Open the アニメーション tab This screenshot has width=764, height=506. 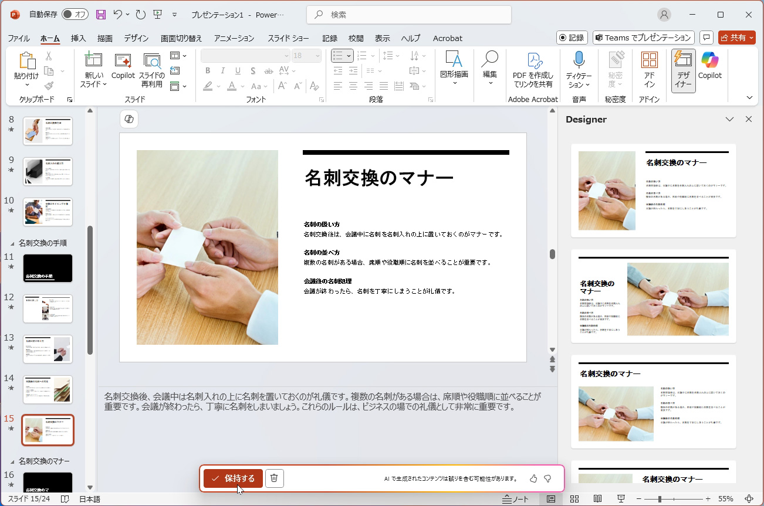click(234, 38)
